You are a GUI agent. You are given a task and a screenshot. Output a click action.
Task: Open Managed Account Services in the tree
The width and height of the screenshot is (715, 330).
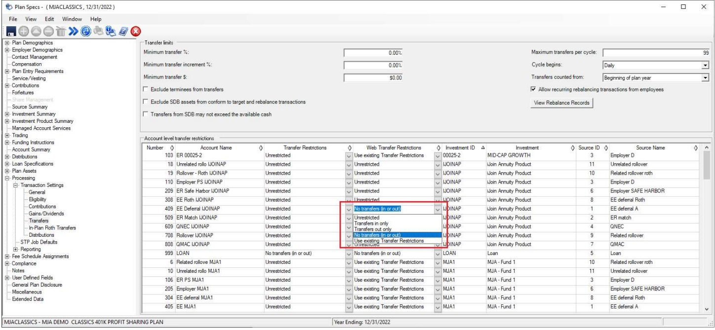pos(41,128)
